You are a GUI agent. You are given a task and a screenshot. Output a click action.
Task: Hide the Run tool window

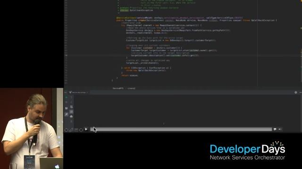pyautogui.click(x=301, y=92)
